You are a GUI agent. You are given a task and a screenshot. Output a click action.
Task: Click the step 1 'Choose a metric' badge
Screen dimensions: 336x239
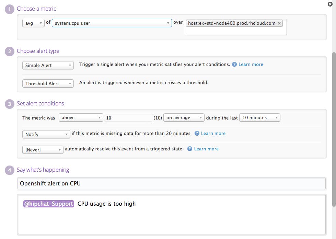9,9
